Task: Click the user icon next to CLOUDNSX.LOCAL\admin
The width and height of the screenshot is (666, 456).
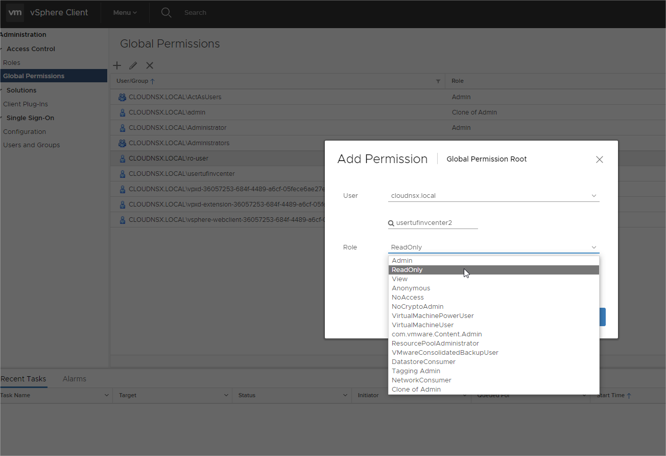Action: [x=122, y=112]
